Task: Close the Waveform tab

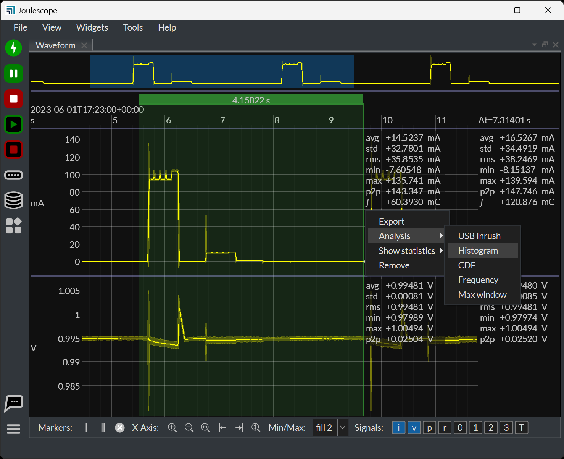Action: click(x=84, y=45)
